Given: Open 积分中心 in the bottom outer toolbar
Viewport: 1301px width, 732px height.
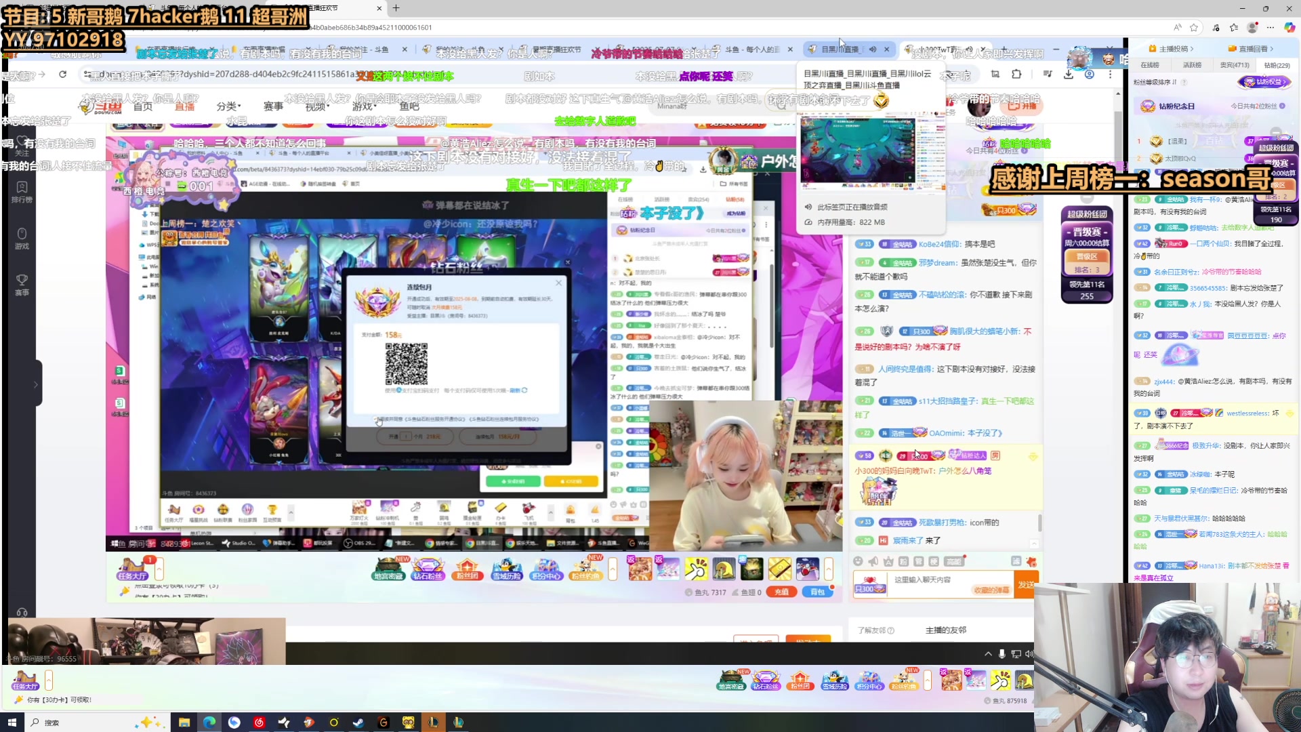Looking at the screenshot, I should coord(869,680).
